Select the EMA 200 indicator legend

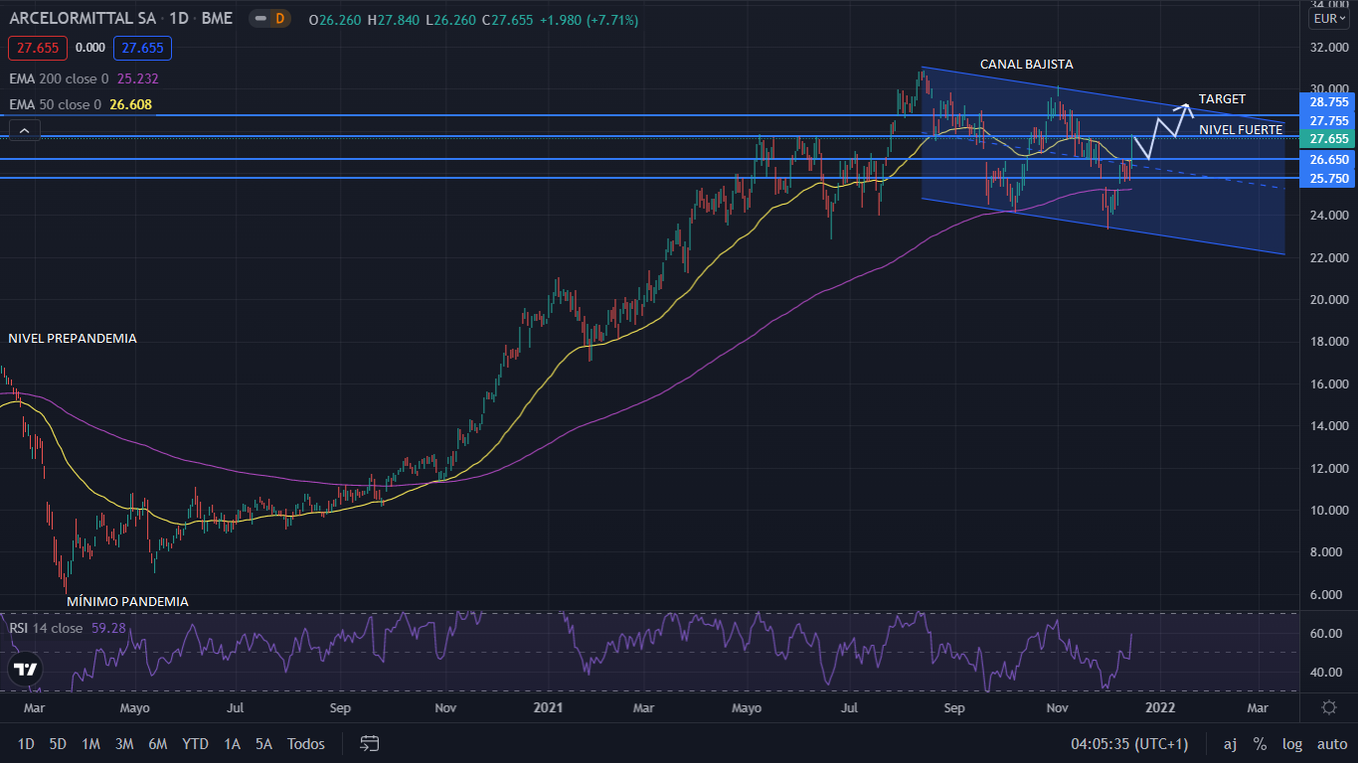(58, 78)
